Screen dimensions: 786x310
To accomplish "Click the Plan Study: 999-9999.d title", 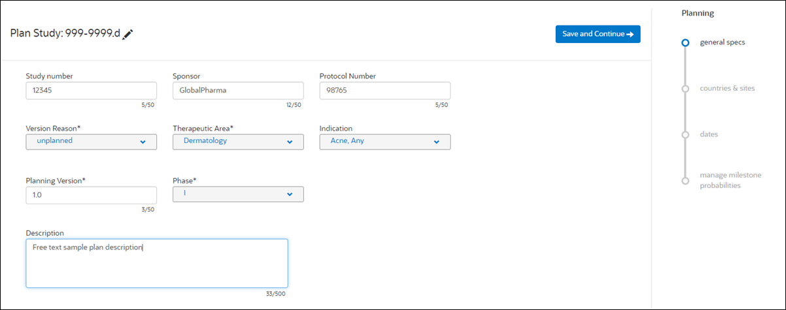I will point(65,34).
